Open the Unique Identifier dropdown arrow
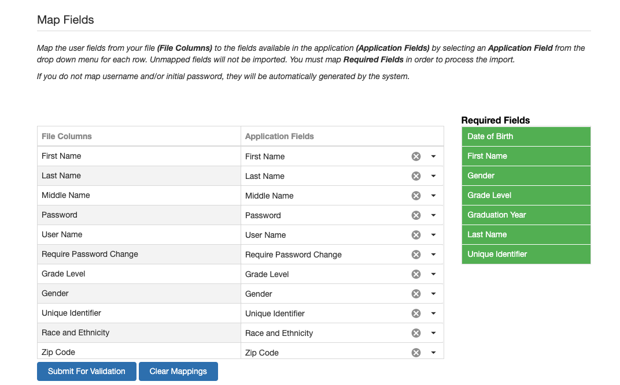The height and width of the screenshot is (385, 620). 433,313
